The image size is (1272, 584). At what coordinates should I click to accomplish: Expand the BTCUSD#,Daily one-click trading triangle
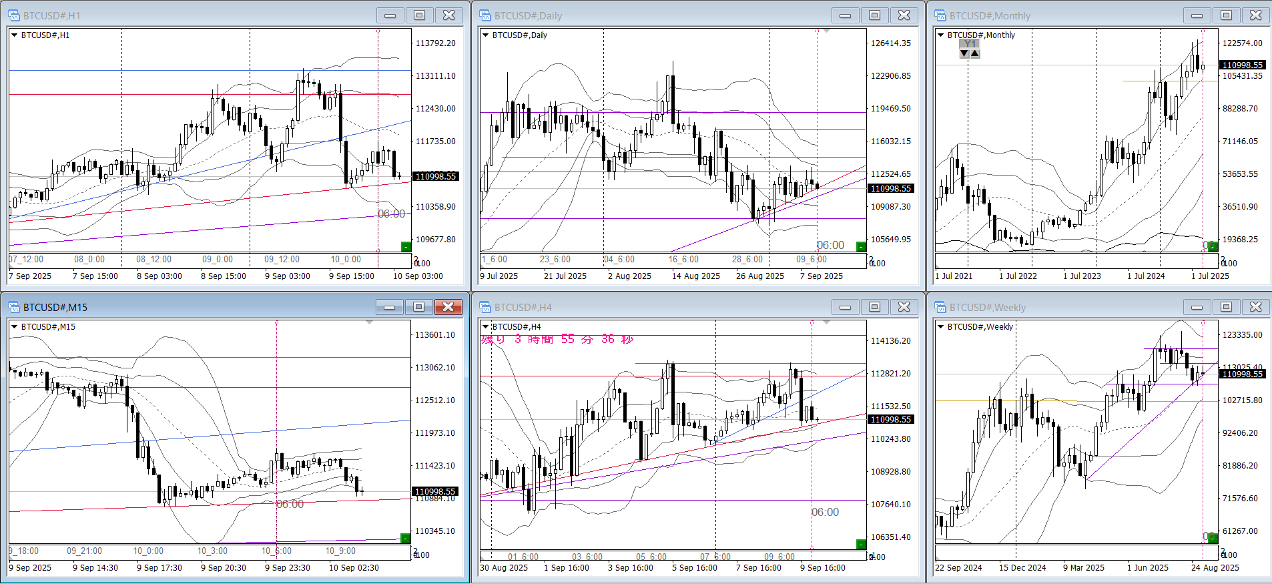(x=485, y=35)
